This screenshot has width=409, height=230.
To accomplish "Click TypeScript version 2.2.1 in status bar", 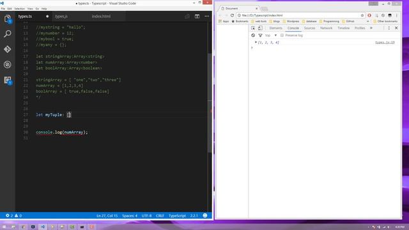I will 194,216.
